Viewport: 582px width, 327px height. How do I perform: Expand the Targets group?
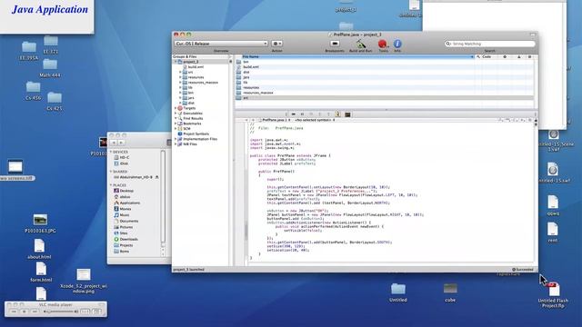coord(176,108)
